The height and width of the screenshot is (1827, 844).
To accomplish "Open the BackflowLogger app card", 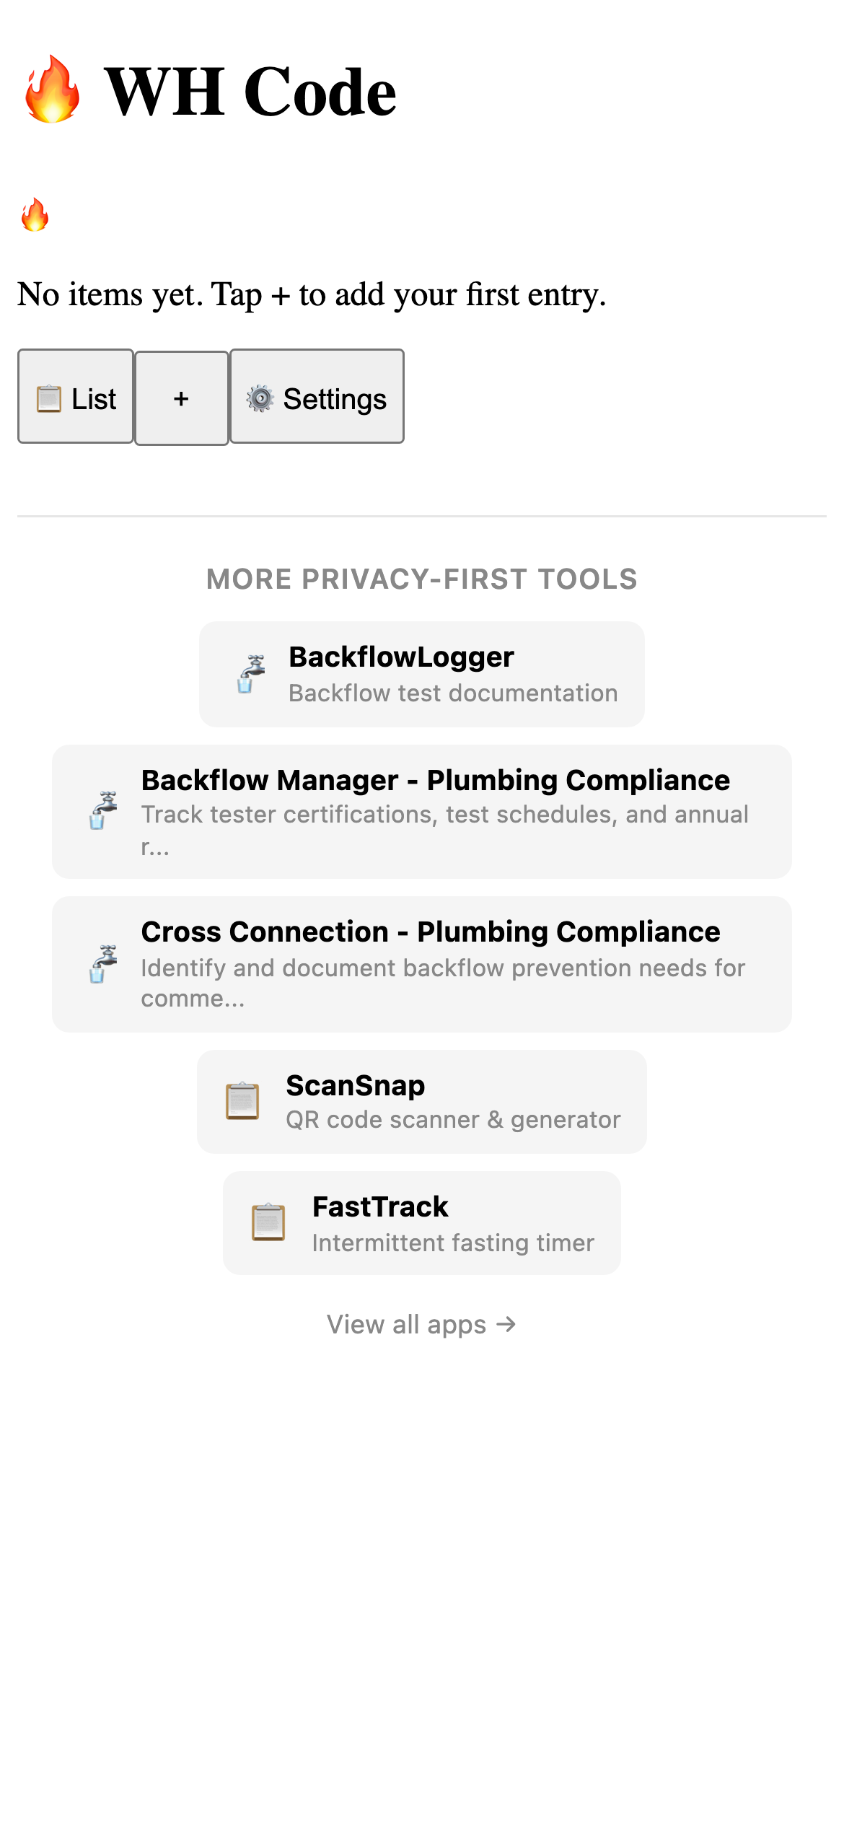I will (x=421, y=672).
